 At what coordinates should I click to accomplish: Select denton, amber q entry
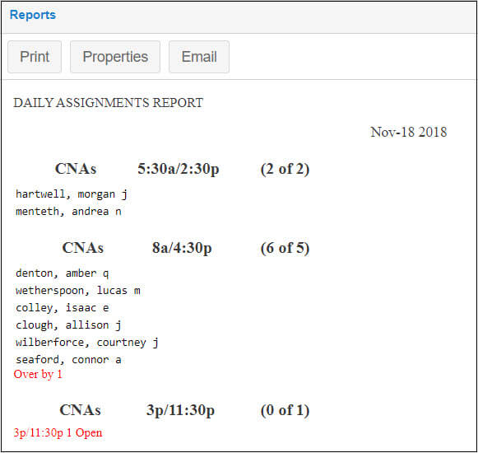click(63, 273)
